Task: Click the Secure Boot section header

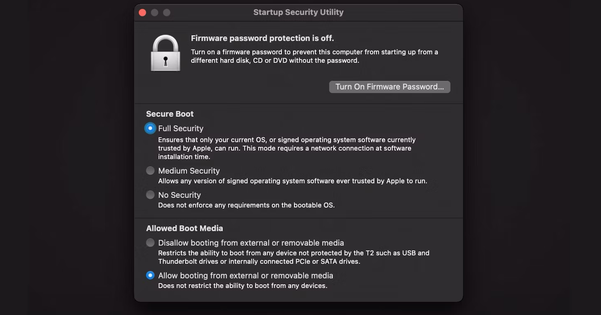Action: [x=170, y=114]
